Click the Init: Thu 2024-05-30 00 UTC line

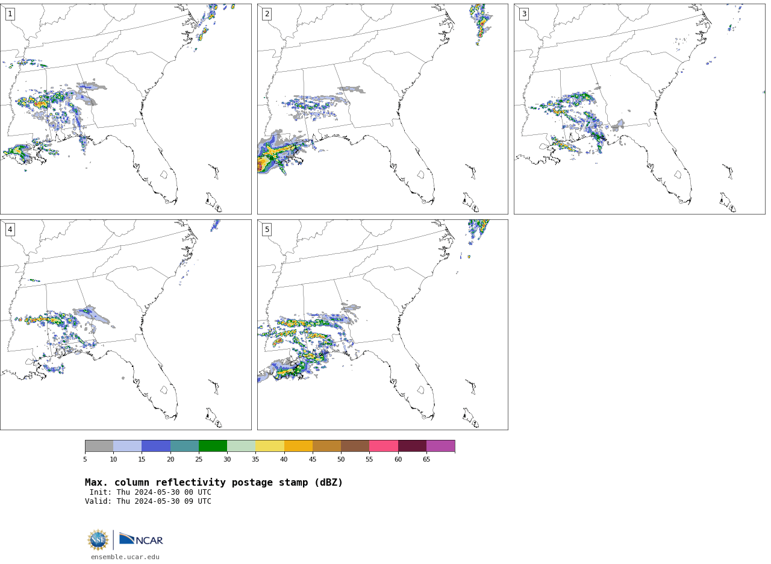coord(151,492)
